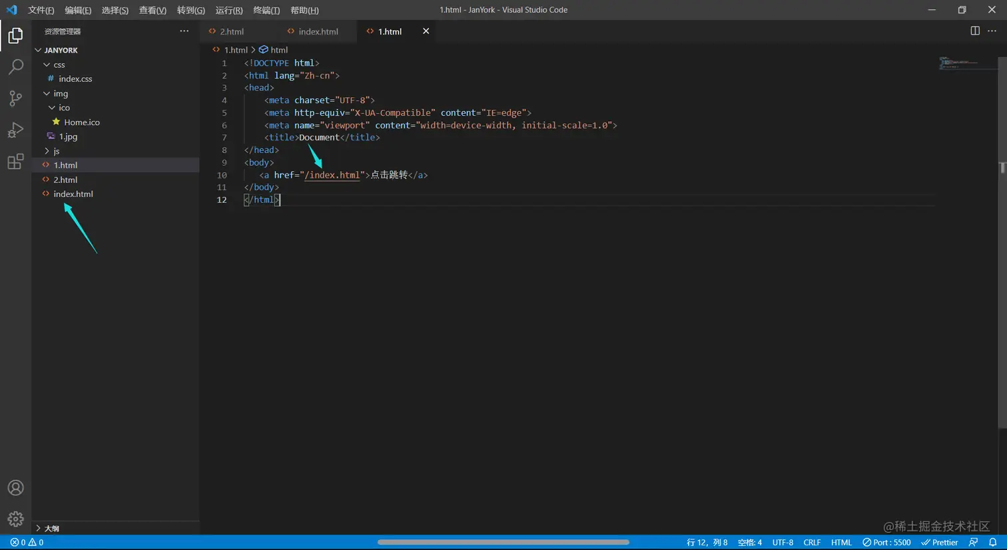Change indentation via 空格: 4
The width and height of the screenshot is (1007, 550).
(x=750, y=543)
